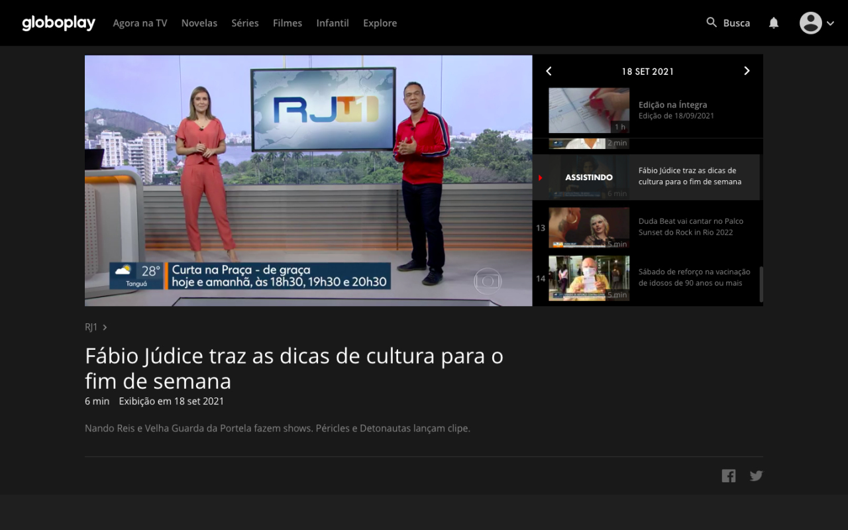
Task: Open Explore menu
Action: pyautogui.click(x=380, y=23)
